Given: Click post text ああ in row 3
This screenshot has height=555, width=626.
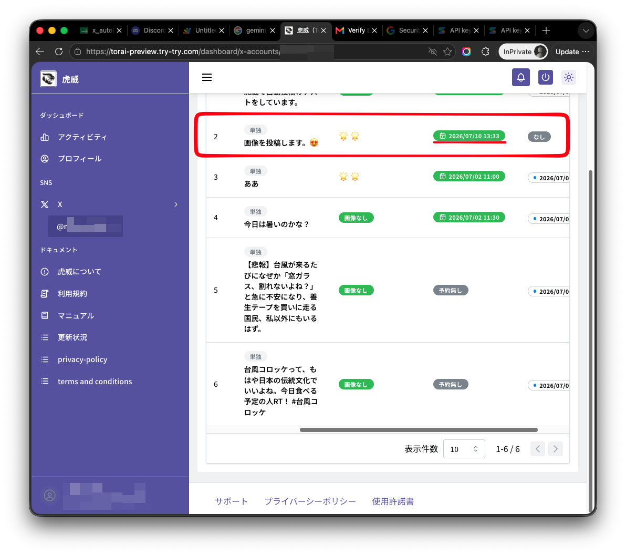Looking at the screenshot, I should [251, 184].
